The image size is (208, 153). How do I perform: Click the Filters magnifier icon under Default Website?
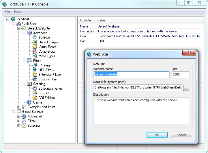click(x=29, y=61)
